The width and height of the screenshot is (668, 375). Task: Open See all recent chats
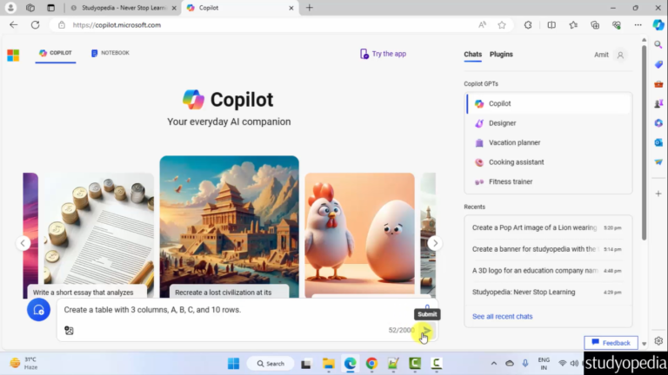(502, 316)
